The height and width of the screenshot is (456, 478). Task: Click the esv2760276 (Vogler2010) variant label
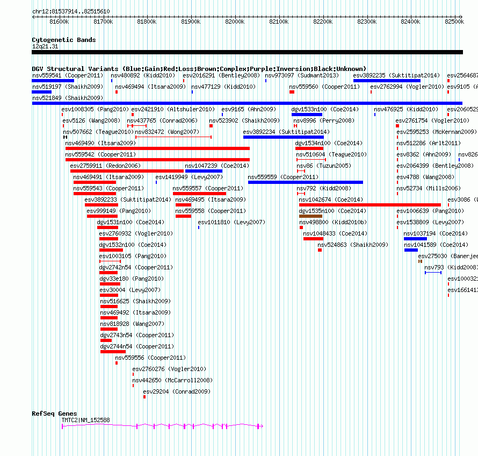pyautogui.click(x=169, y=369)
